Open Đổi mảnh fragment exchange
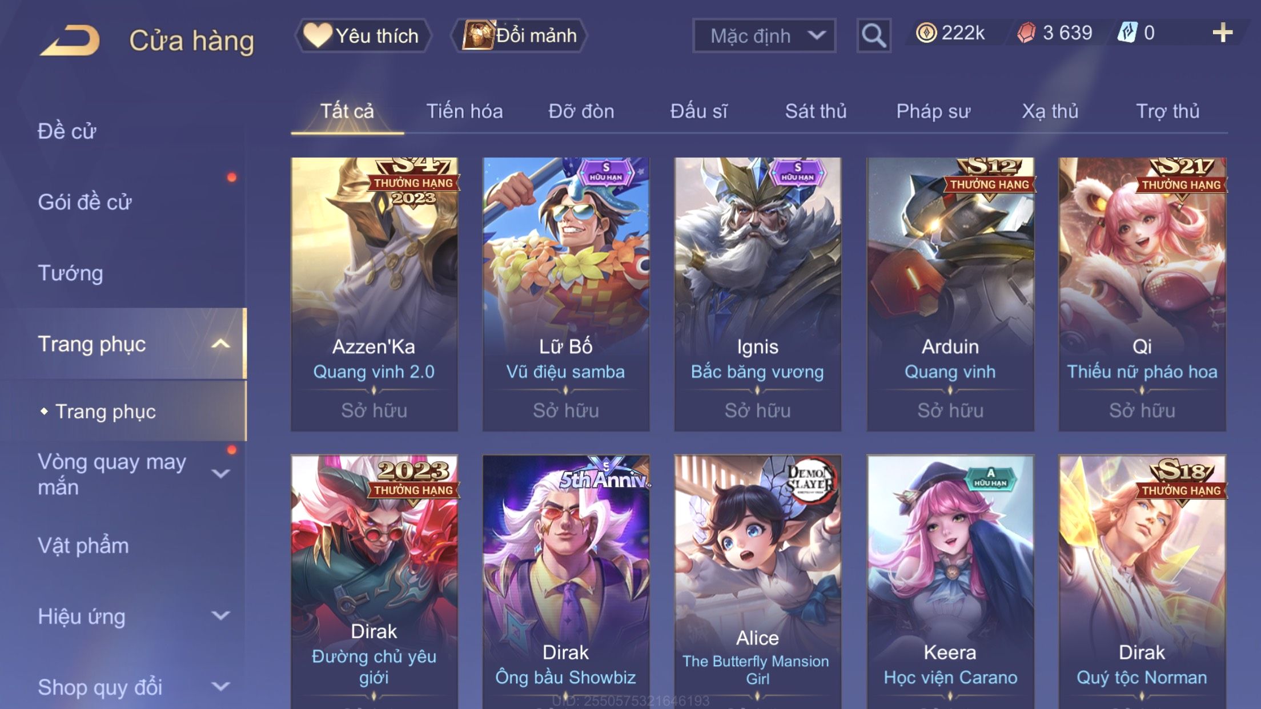Image resolution: width=1261 pixels, height=709 pixels. (520, 35)
